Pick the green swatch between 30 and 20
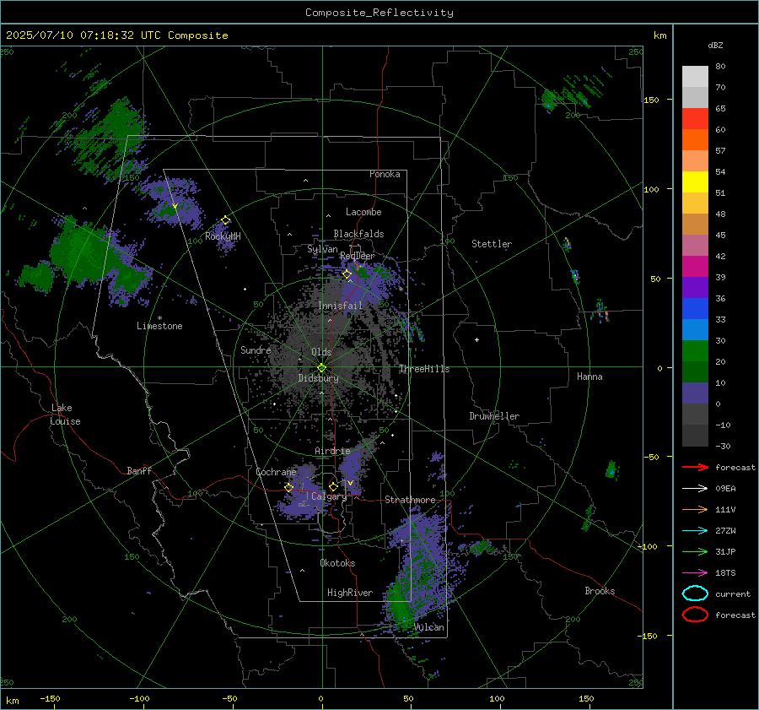The height and width of the screenshot is (710, 759). 695,351
